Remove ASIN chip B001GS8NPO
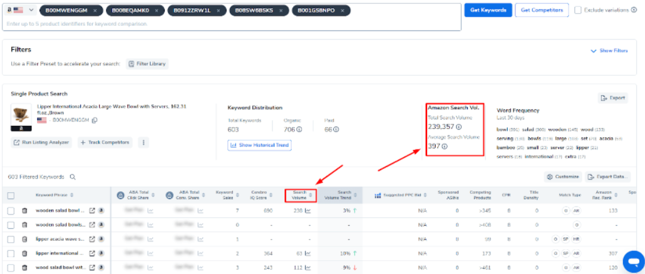The height and width of the screenshot is (274, 645). 343,10
